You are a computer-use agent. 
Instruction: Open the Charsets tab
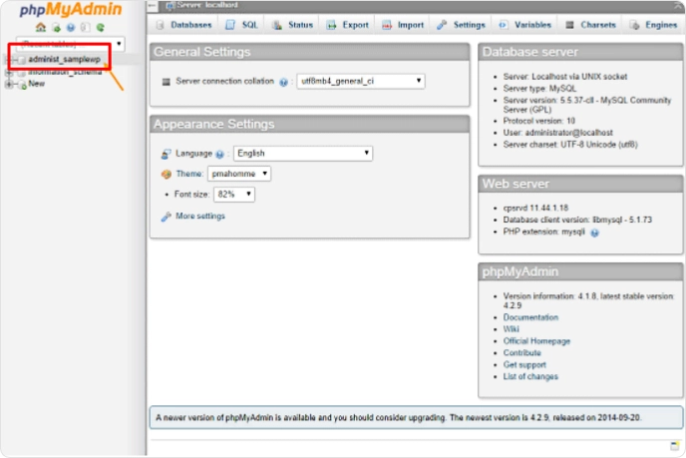[x=590, y=25]
